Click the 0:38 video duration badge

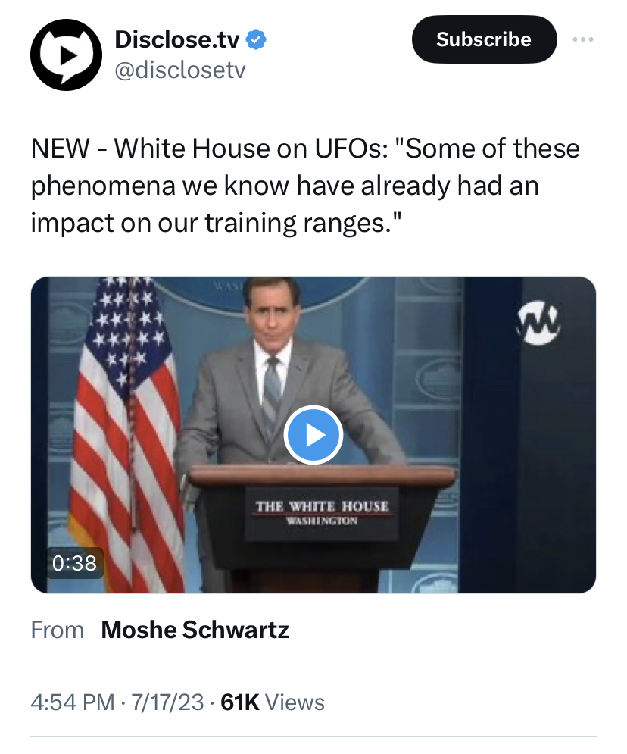coord(74,563)
